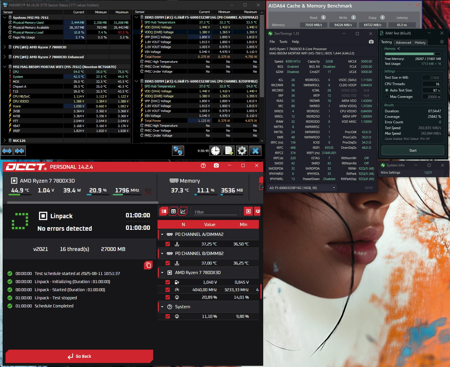Start HWiNFO logging via sheet icon
The width and height of the screenshot is (450, 367).
tap(228, 151)
